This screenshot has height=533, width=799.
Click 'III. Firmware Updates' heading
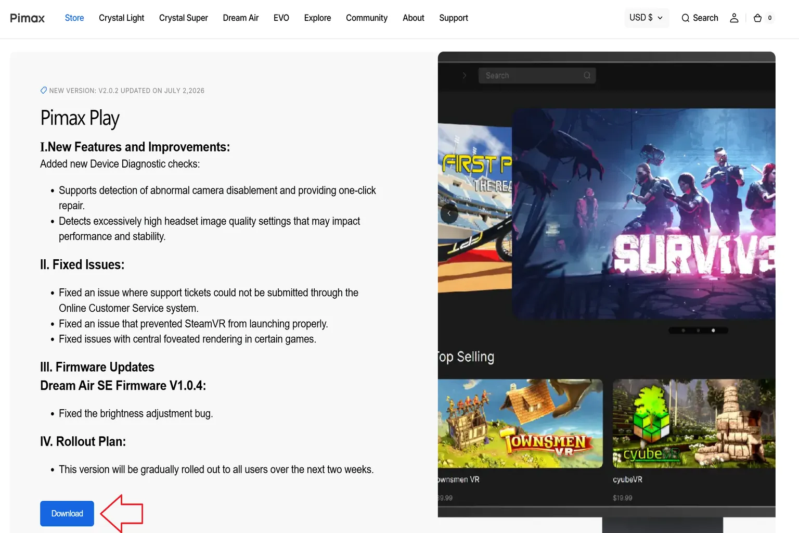point(97,367)
